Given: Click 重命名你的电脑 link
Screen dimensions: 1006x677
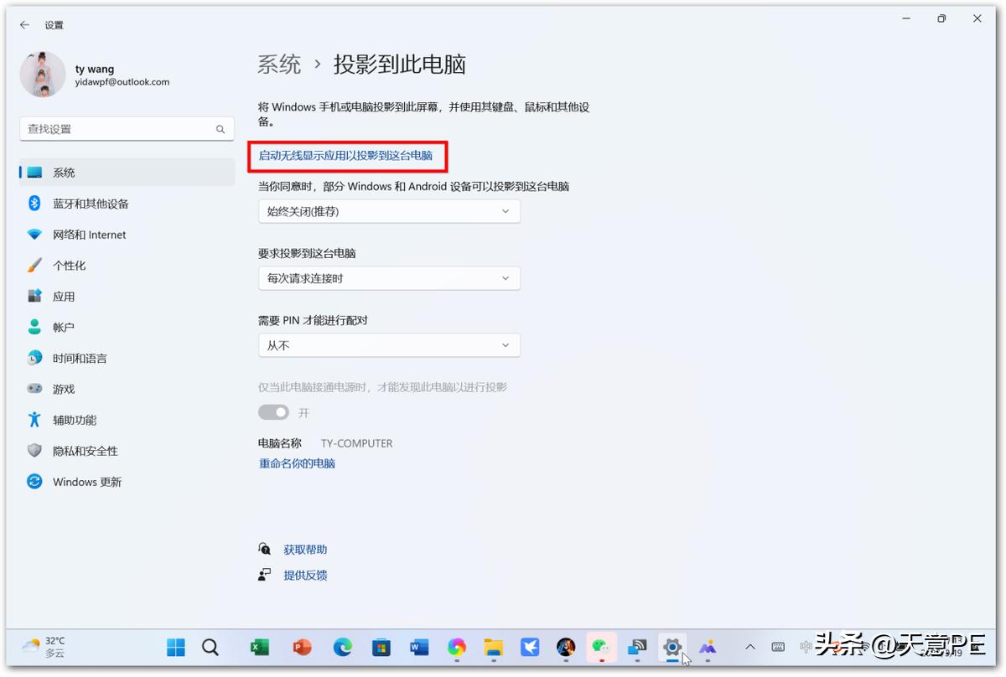Looking at the screenshot, I should [x=296, y=463].
